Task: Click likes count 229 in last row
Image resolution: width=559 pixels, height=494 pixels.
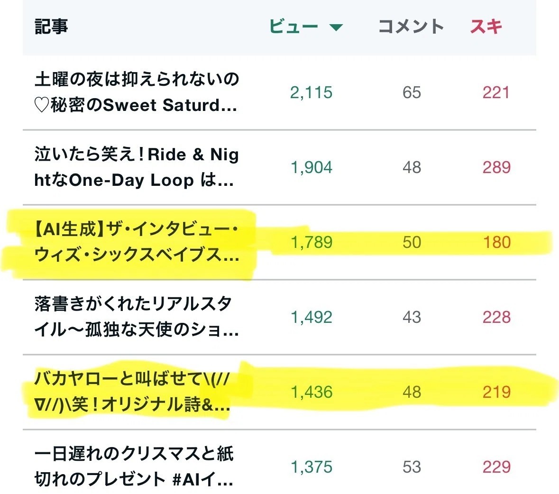Action: 496,467
